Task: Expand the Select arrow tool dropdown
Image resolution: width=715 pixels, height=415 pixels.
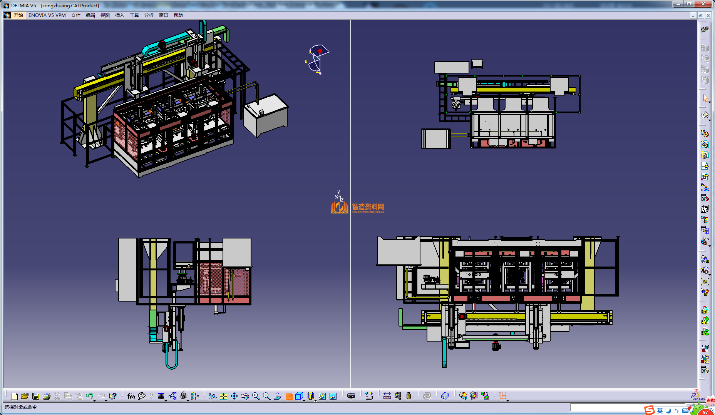Action: 710,102
